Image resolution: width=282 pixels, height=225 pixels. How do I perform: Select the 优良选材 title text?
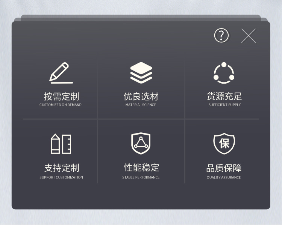141,96
